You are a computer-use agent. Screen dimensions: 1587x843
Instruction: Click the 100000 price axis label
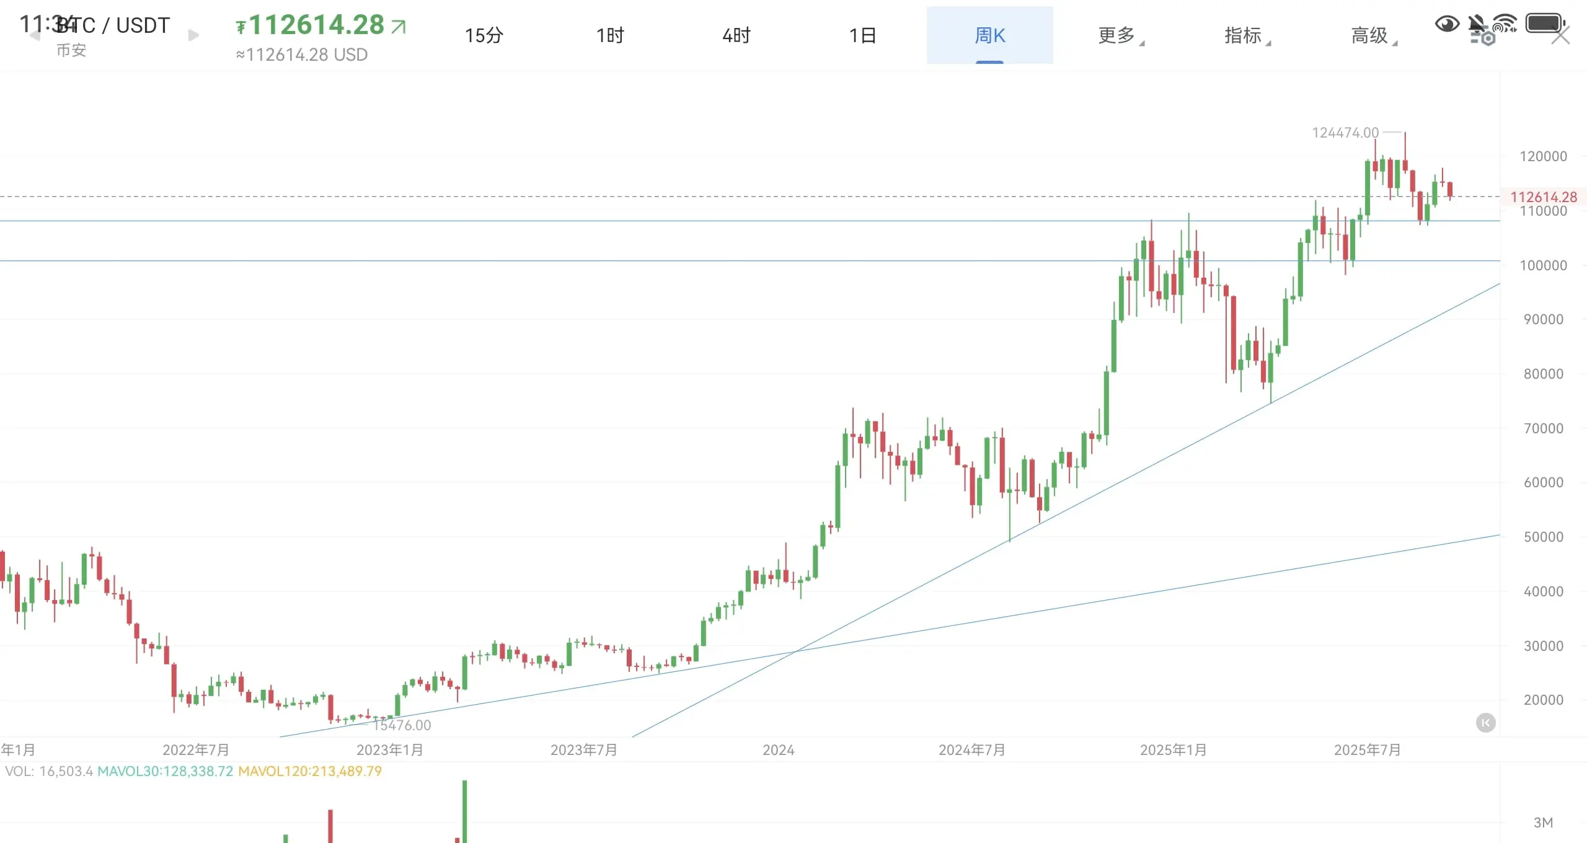click(1543, 265)
